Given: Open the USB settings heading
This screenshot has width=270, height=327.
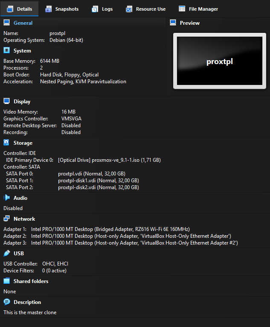Looking at the screenshot, I should click(x=19, y=254).
